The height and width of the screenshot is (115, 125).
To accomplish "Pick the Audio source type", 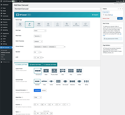I will click(57, 25).
